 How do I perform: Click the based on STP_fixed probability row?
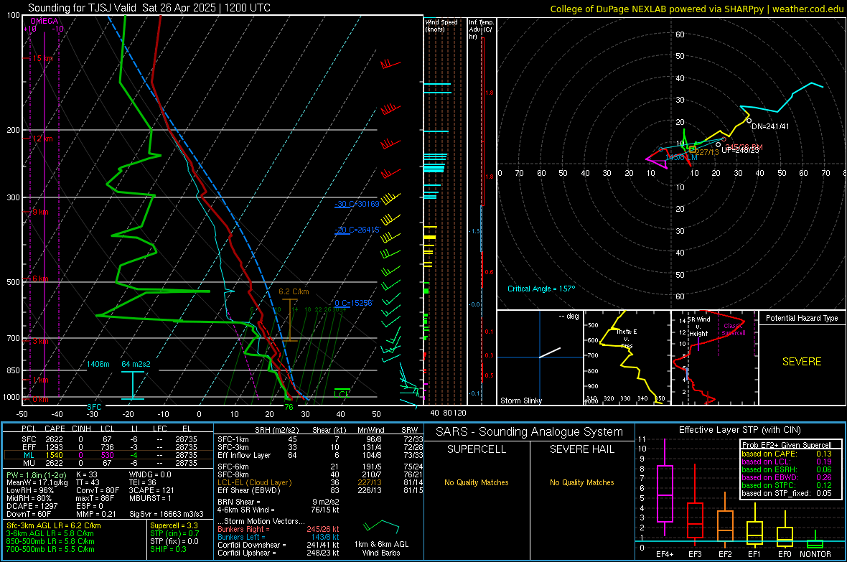[787, 493]
